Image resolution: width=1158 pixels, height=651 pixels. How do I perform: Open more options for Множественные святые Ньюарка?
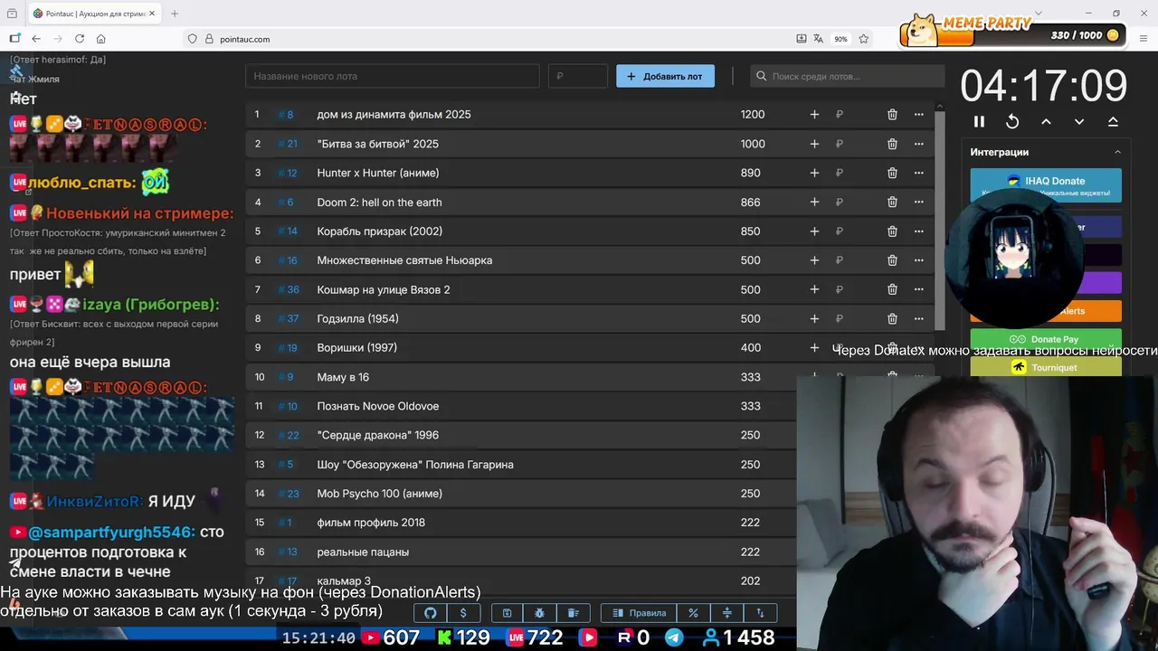(919, 260)
